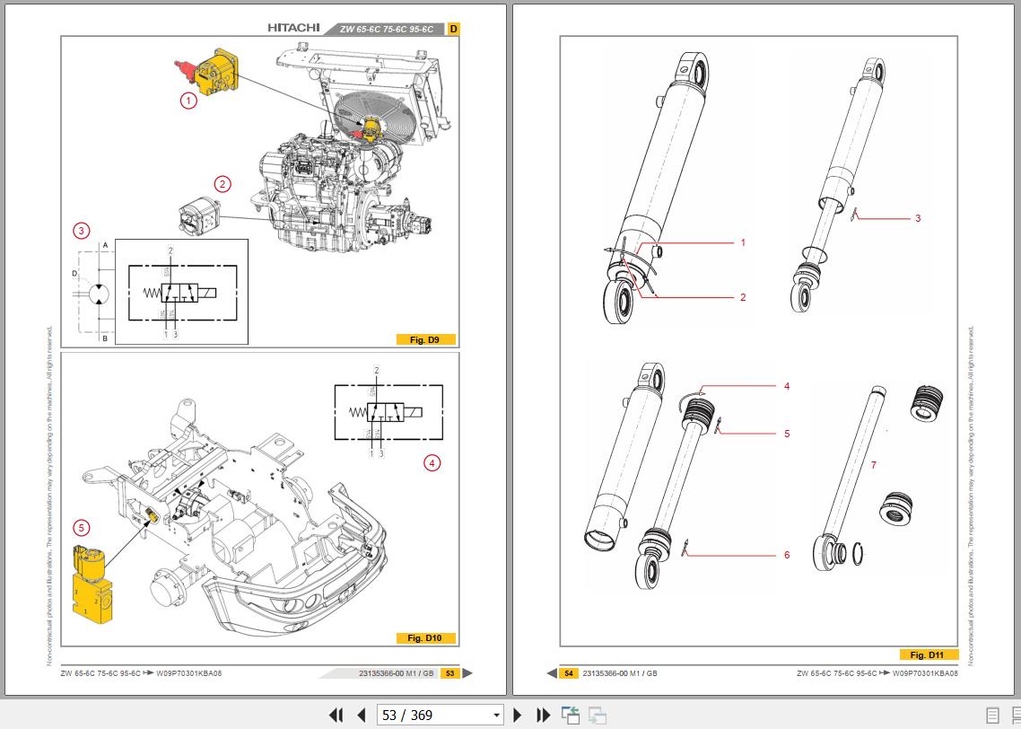Click cylinder callout number 7 in Fig. D11
Image resolution: width=1021 pixels, height=729 pixels.
click(x=874, y=465)
